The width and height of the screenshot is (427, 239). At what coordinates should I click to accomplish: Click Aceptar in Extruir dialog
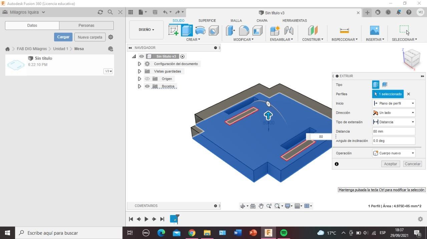(390, 164)
